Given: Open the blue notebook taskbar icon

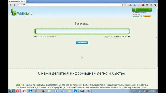Looking at the screenshot, I should [63, 91].
